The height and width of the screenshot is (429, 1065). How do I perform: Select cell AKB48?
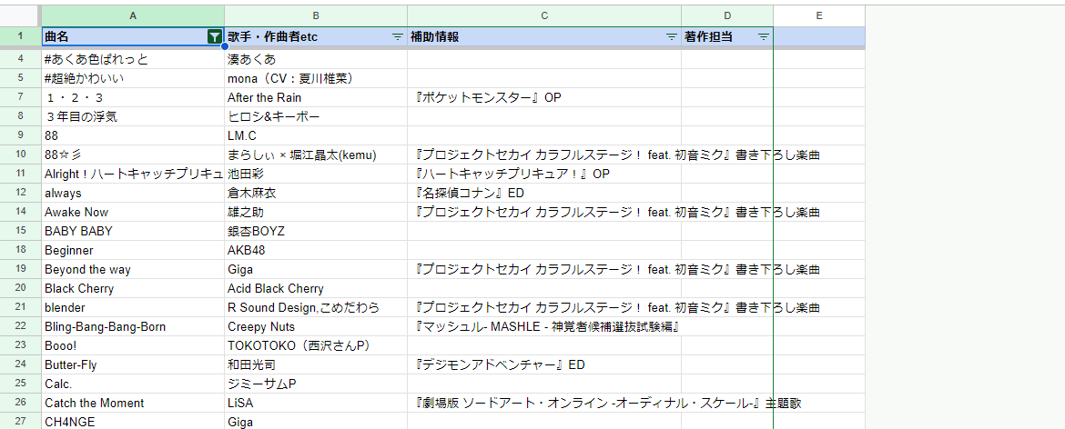[x=316, y=250]
